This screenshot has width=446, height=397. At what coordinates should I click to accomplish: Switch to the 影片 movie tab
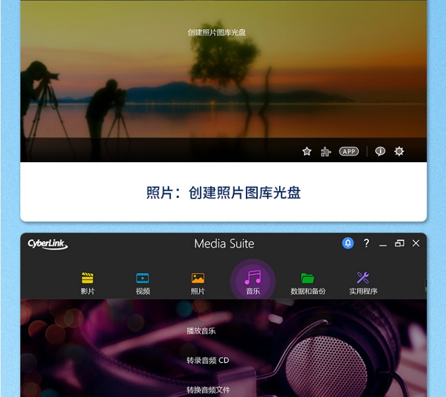pyautogui.click(x=87, y=283)
